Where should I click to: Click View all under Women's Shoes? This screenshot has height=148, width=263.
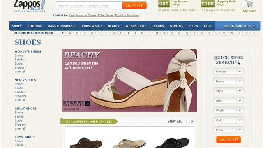coord(20,72)
